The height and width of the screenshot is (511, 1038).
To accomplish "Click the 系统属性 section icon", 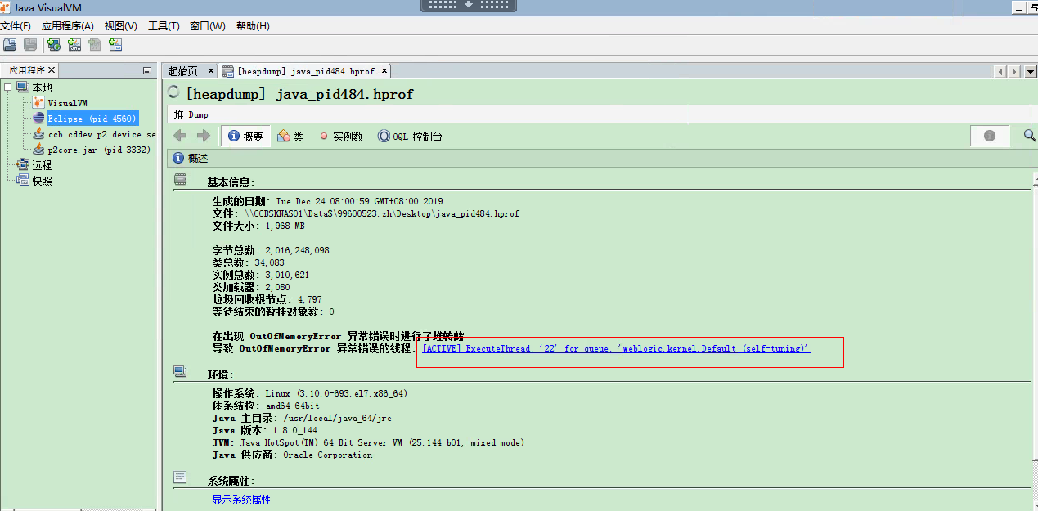I will pyautogui.click(x=181, y=477).
